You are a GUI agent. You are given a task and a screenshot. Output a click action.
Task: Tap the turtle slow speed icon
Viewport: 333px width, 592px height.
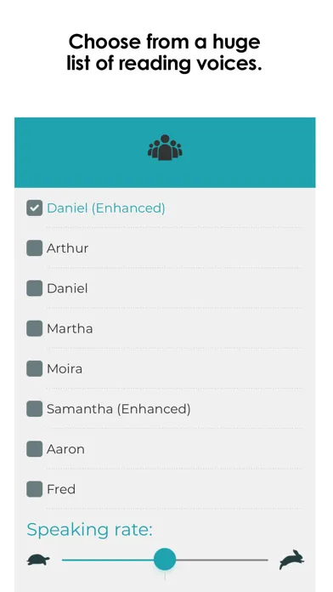pos(38,560)
